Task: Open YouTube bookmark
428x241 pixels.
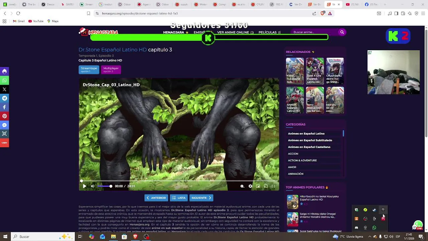Action: pos(36,21)
